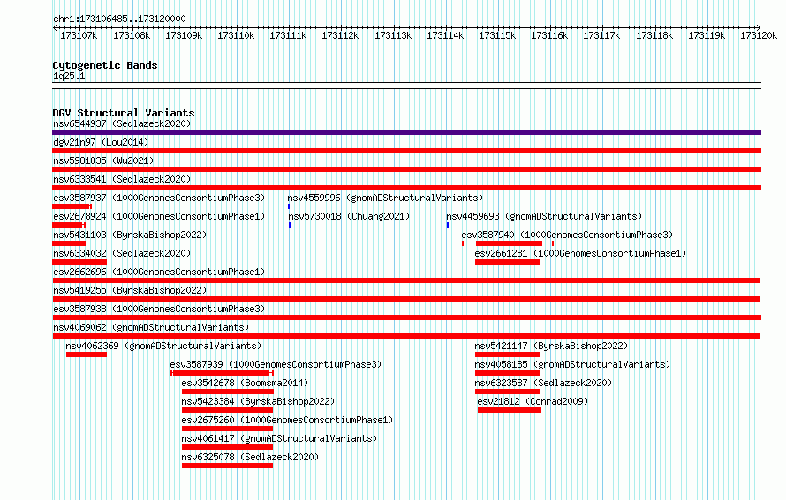Open nsv5431103 (ByrskaBishop2022) variant
Image resolution: width=786 pixels, height=500 pixels.
130,235
